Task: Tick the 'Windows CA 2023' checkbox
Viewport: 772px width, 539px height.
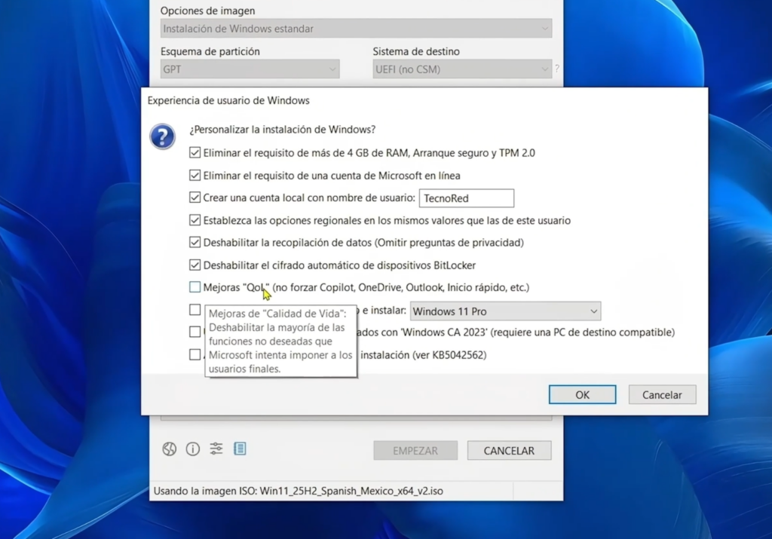Action: (195, 332)
